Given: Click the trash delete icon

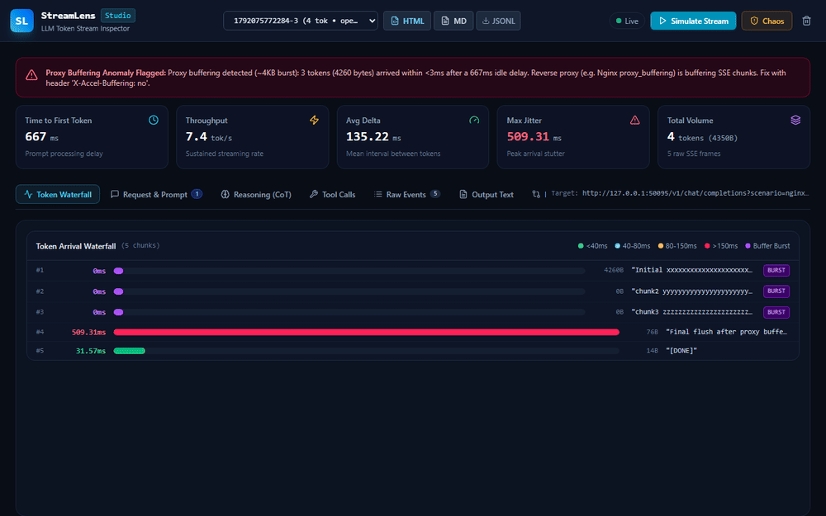Looking at the screenshot, I should (806, 21).
